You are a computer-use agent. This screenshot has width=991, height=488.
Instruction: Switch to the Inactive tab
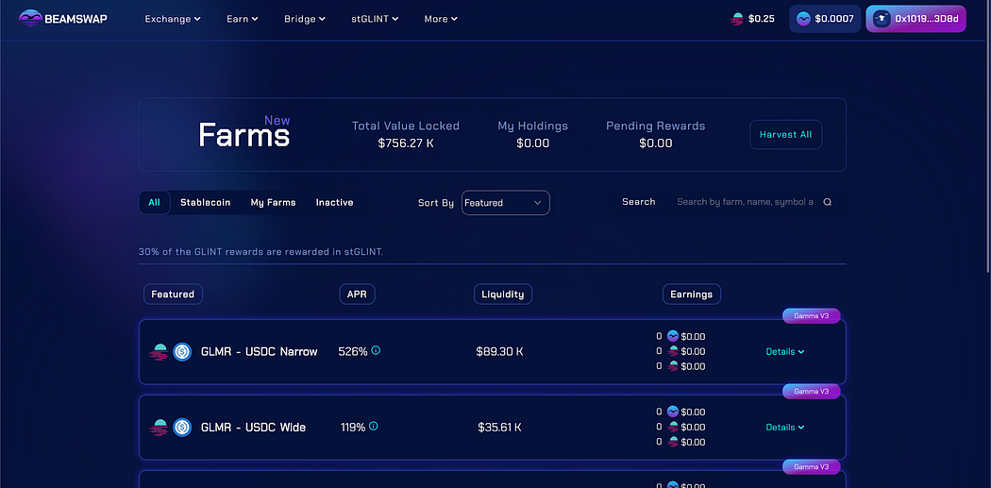tap(334, 202)
